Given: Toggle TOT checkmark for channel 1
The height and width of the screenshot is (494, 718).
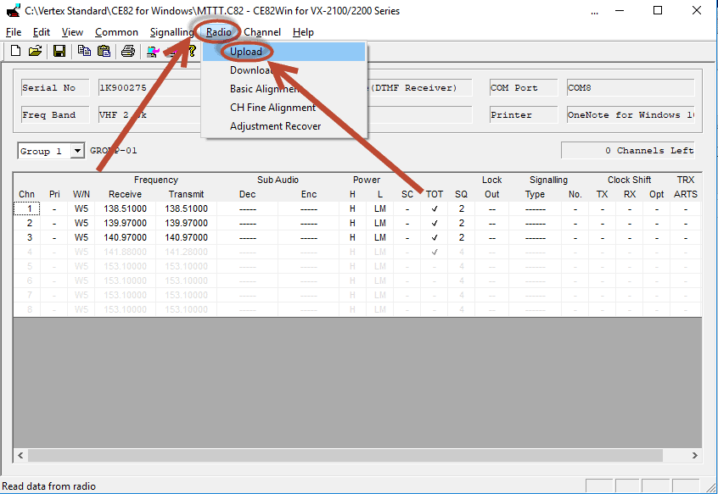Looking at the screenshot, I should pos(435,209).
